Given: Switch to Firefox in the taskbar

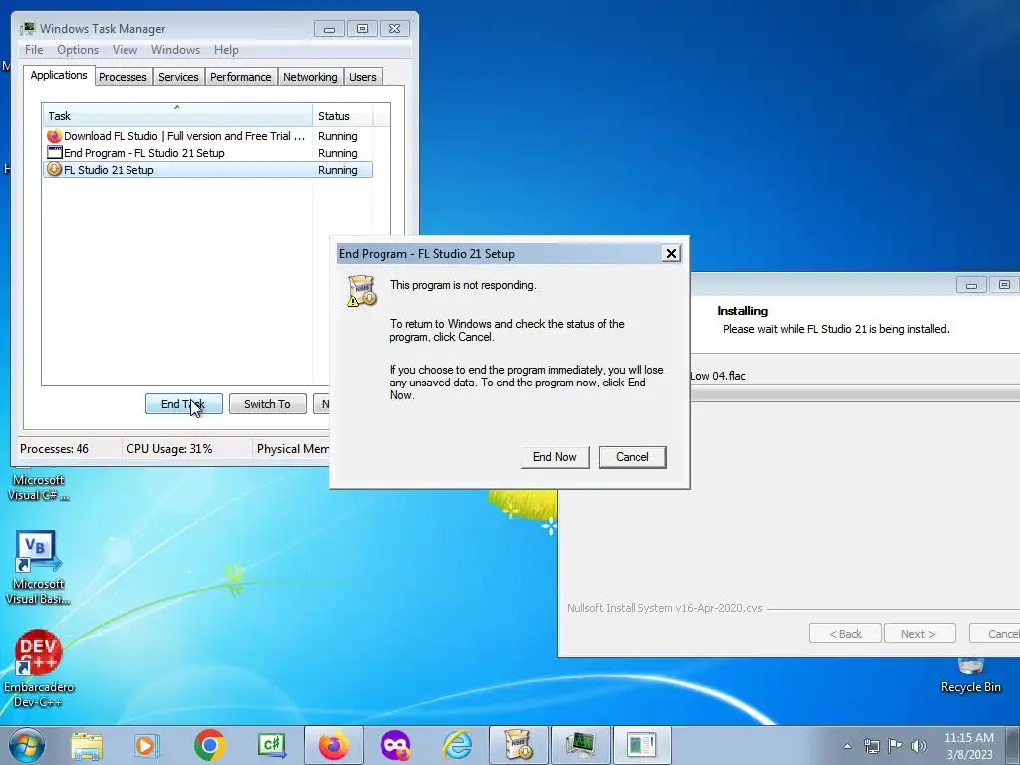Looking at the screenshot, I should click(334, 745).
